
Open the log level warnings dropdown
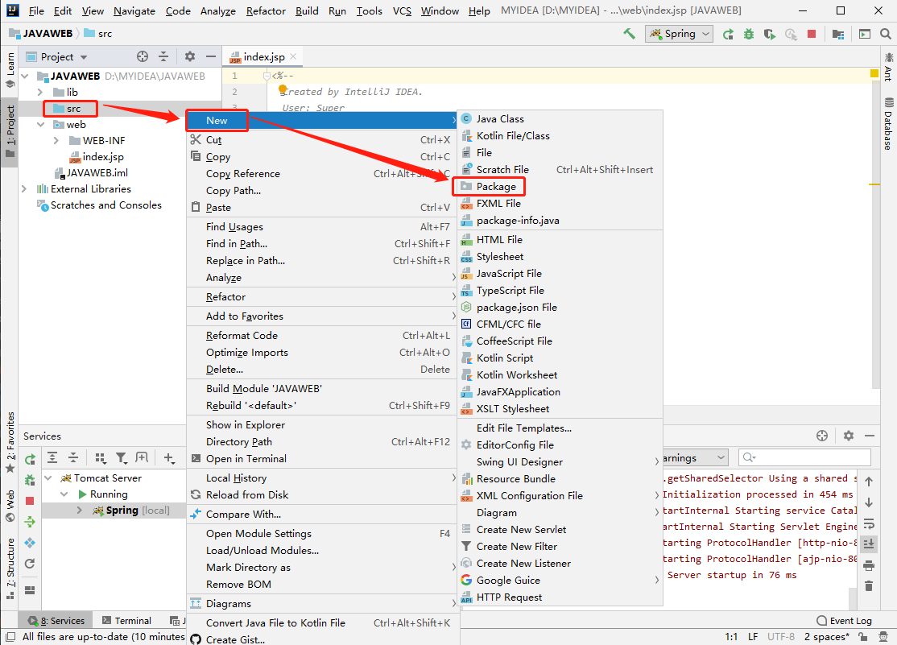(695, 458)
